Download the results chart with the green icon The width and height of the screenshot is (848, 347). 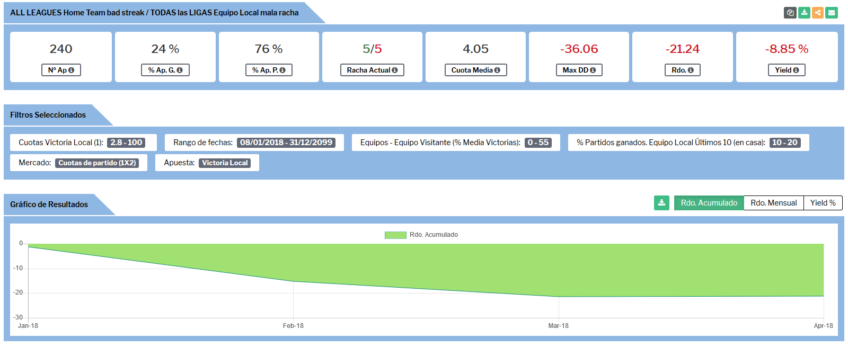pyautogui.click(x=661, y=203)
